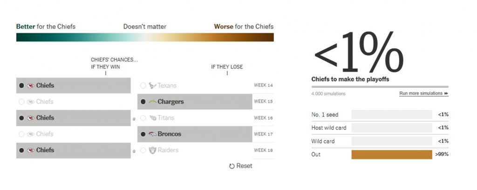Click the faded Chiefs logo in Week 15 row
Image resolution: width=477 pixels, height=190 pixels.
[x=31, y=102]
